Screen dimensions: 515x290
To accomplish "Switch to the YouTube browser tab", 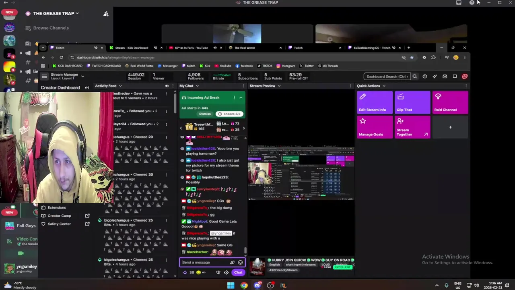I will pos(192,48).
